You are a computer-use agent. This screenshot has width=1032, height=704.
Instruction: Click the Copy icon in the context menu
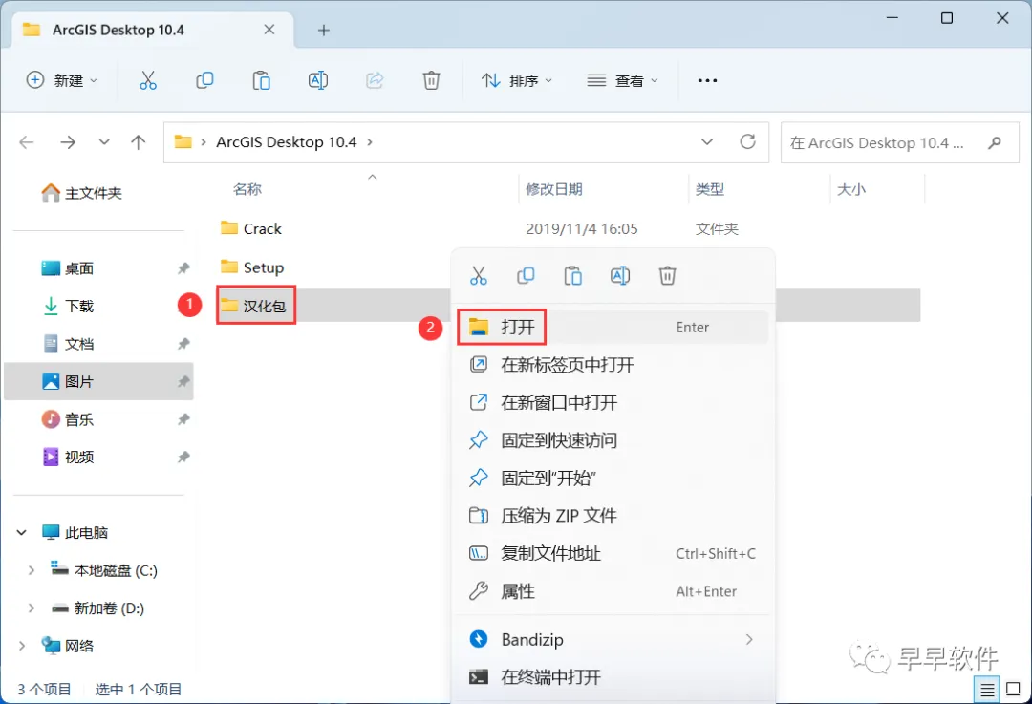(526, 276)
